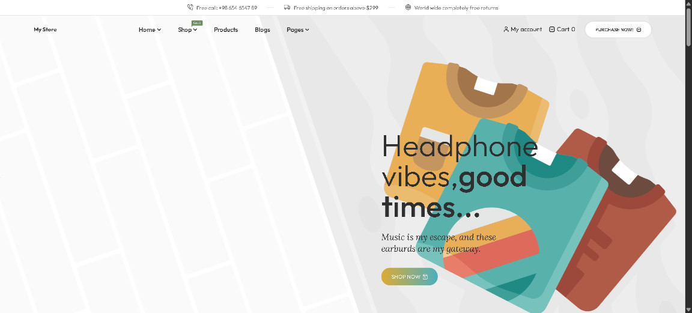This screenshot has width=692, height=313.
Task: Click the user icon next to My account
Action: 506,29
